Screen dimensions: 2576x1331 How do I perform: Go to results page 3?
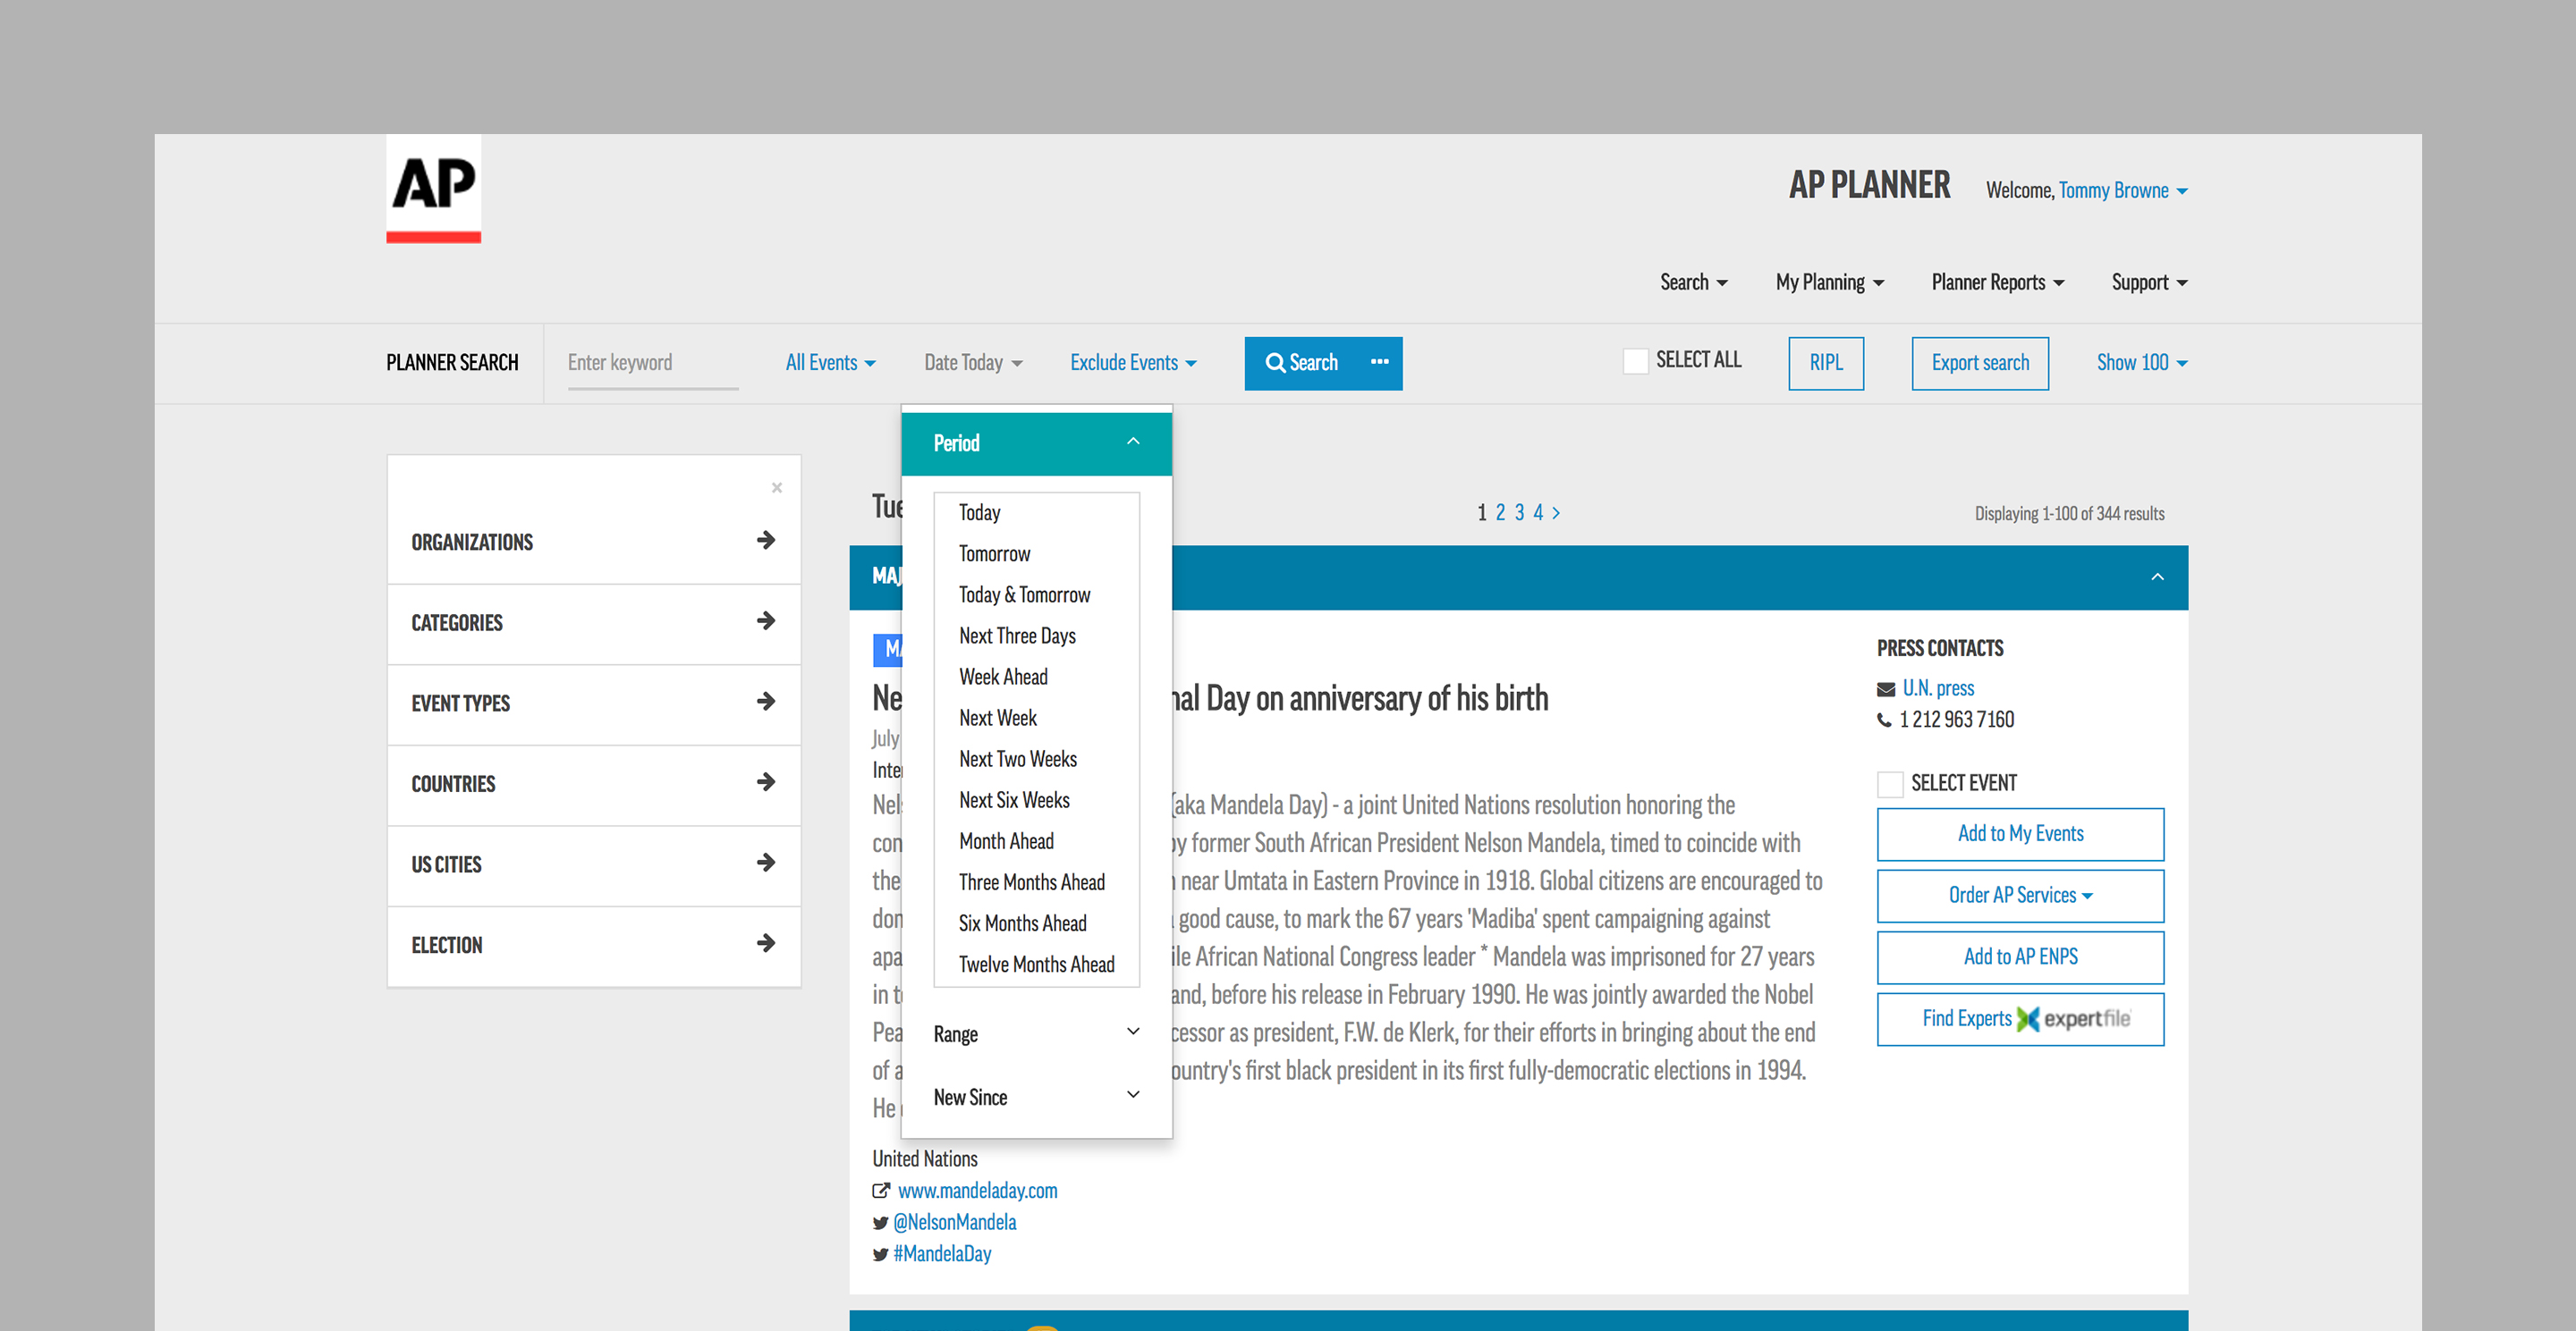tap(1519, 512)
